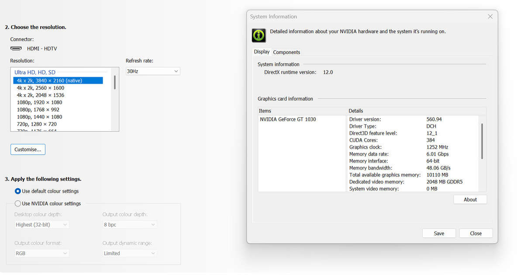
Task: Select 1080p, 1920 × 1080 resolution
Action: coord(39,102)
